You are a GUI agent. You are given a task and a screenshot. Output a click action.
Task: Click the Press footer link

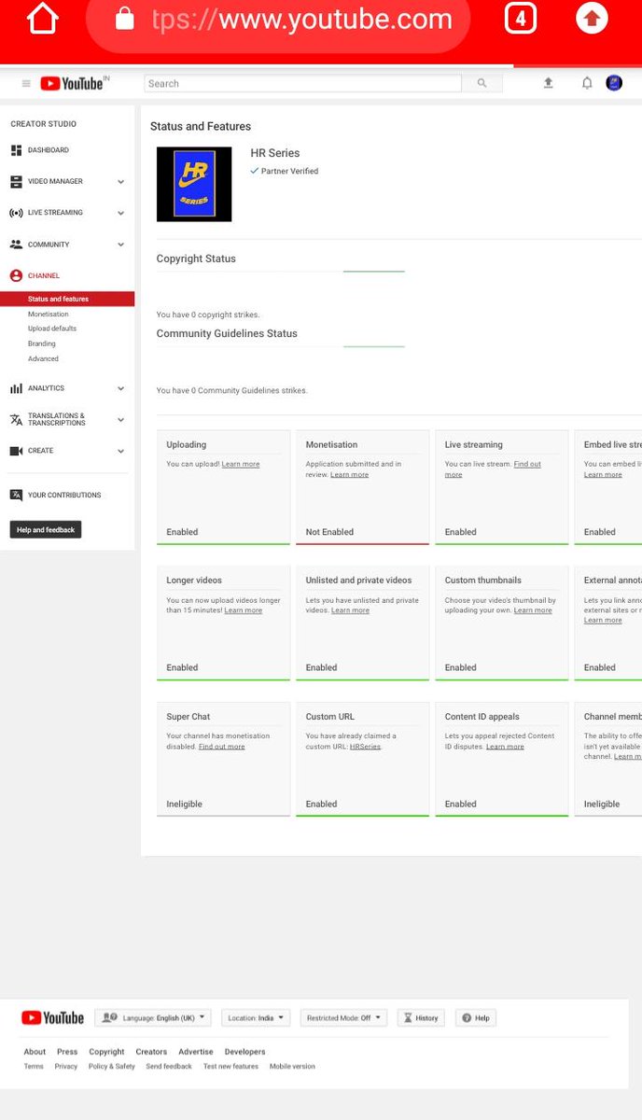click(67, 1052)
